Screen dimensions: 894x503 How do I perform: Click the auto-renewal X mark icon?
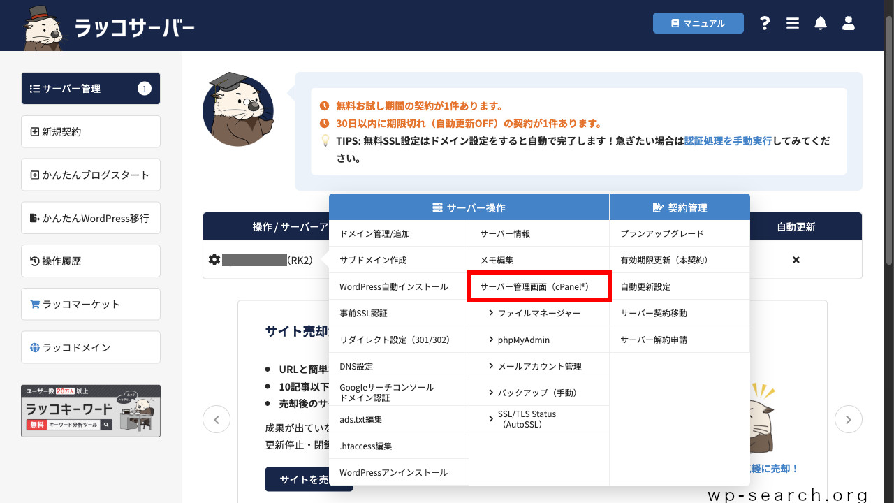(796, 260)
